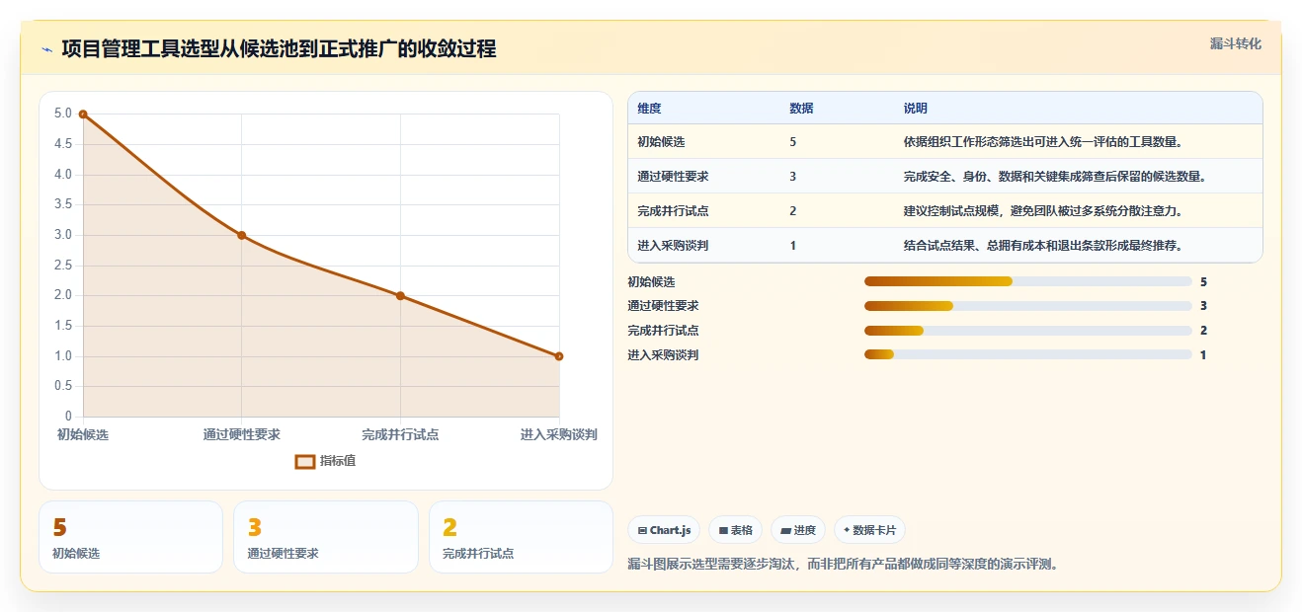Click description starting 依据组织工作形态

click(1043, 142)
